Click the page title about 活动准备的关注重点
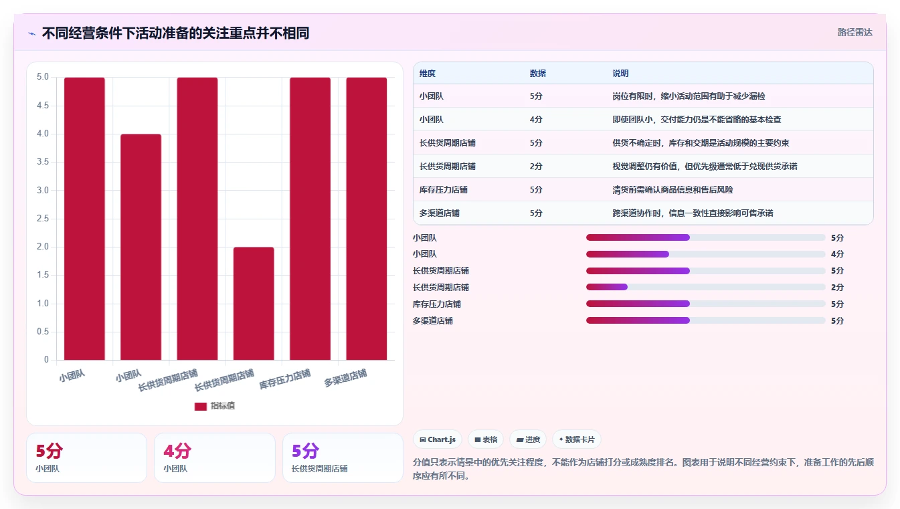Image resolution: width=900 pixels, height=509 pixels. coord(175,33)
